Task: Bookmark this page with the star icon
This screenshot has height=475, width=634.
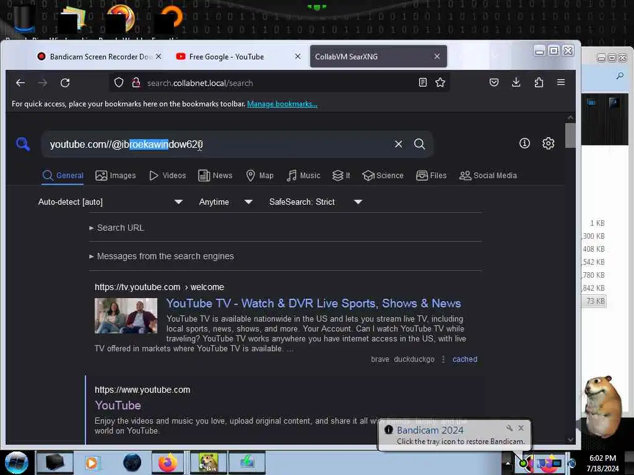Action: (440, 82)
